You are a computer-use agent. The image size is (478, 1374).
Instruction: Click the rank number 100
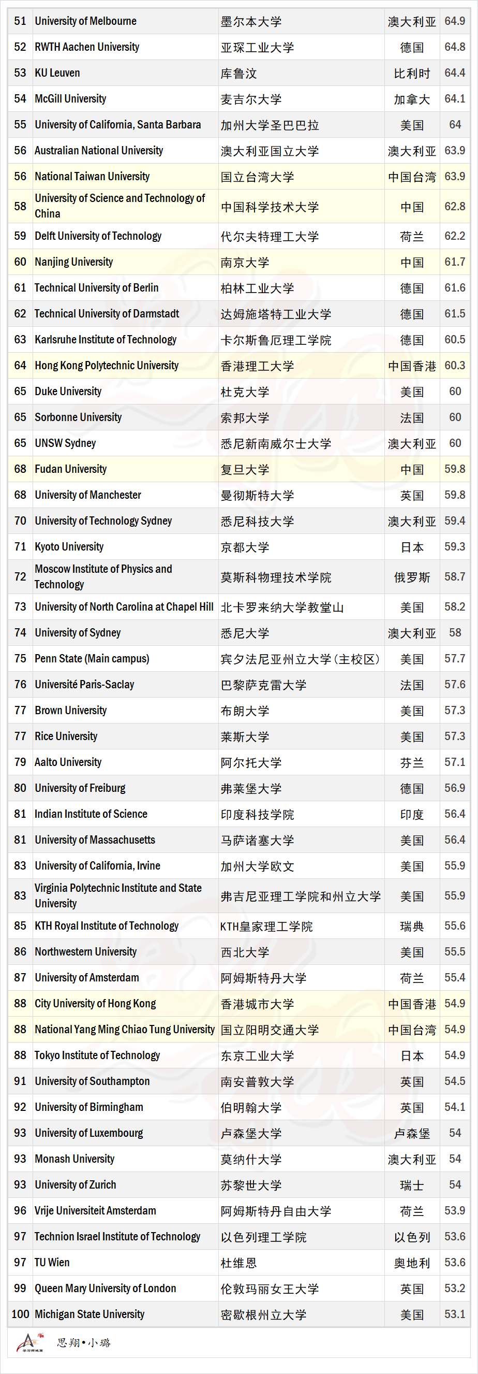[20, 1314]
